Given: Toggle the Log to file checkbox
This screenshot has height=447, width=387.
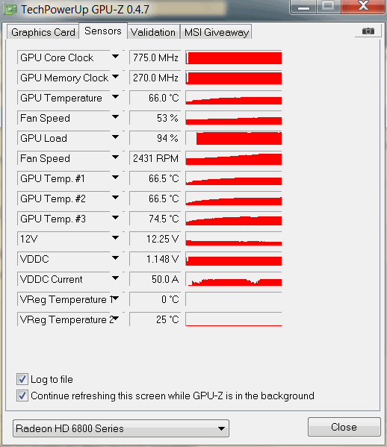Looking at the screenshot, I should pos(22,379).
